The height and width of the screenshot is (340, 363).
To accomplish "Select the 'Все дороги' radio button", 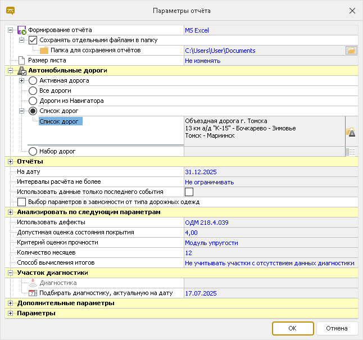I will click(33, 91).
